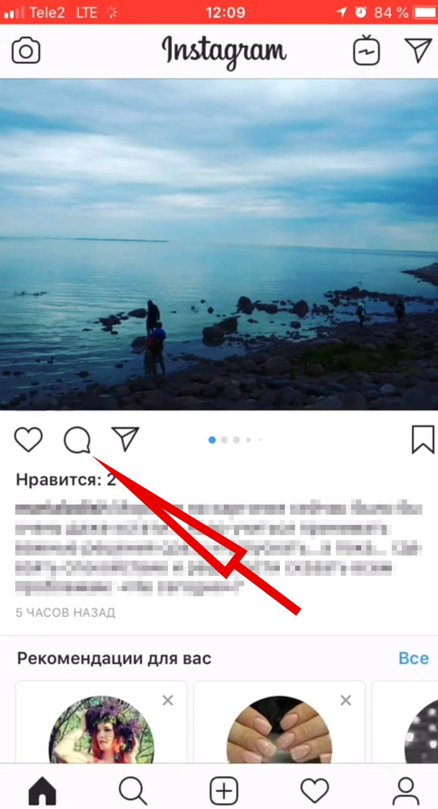Create new post with plus icon
Image resolution: width=438 pixels, height=809 pixels.
point(224,791)
